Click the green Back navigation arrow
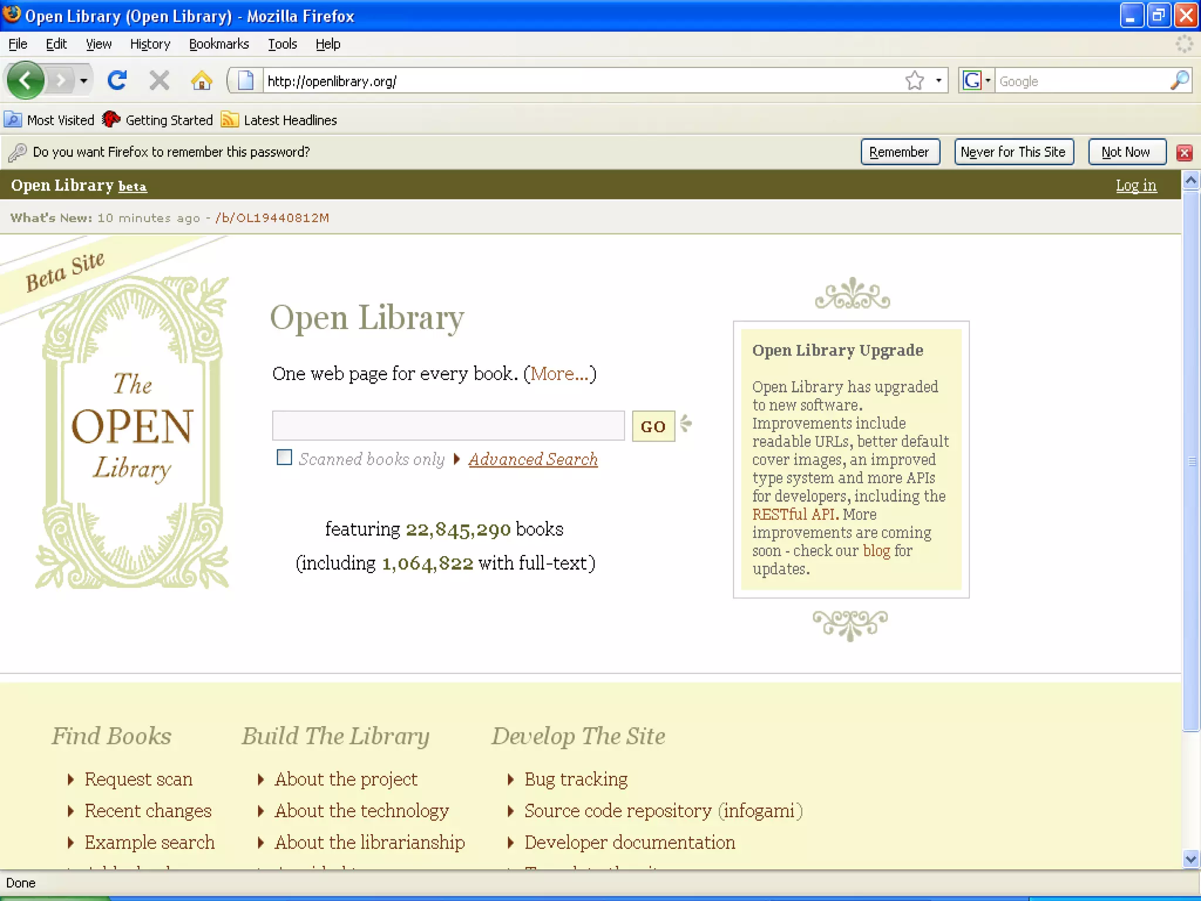This screenshot has height=901, width=1201. click(26, 80)
